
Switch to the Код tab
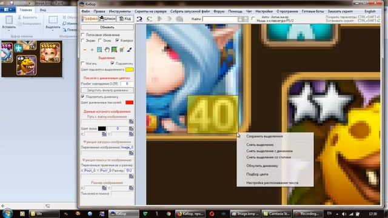pos(125,19)
